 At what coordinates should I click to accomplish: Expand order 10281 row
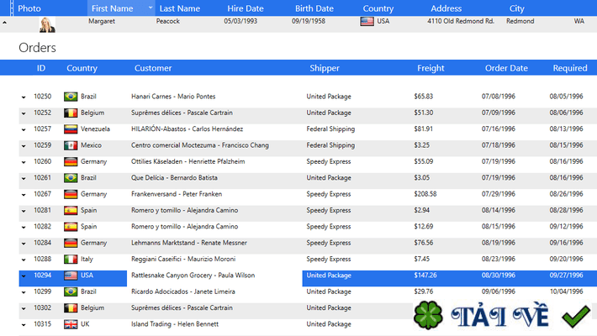click(24, 211)
